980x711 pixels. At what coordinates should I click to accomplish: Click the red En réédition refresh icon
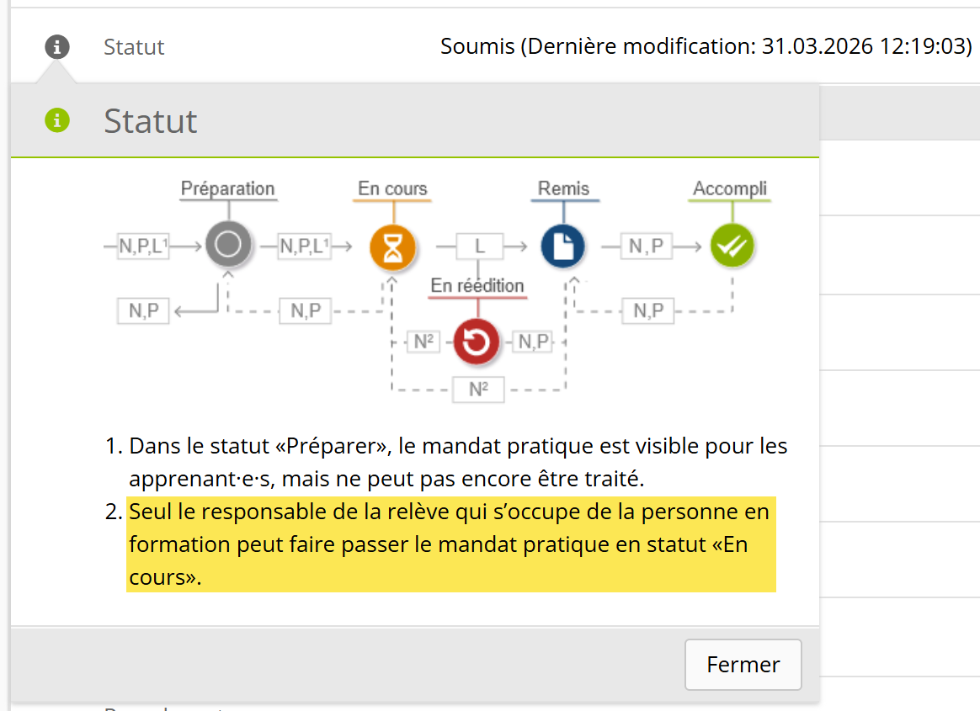point(477,342)
